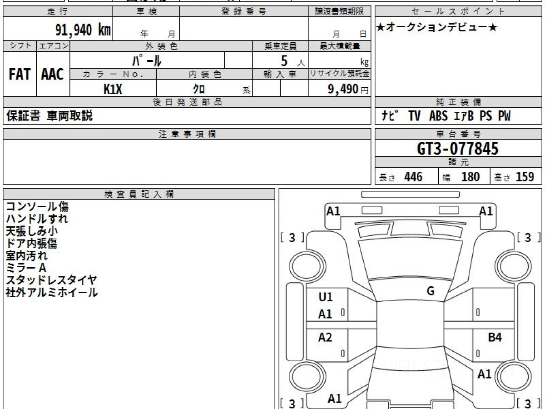Image resolution: width=545 pixels, height=409 pixels.
Task: Select the B4 damage mark on diagram
Action: (495, 338)
